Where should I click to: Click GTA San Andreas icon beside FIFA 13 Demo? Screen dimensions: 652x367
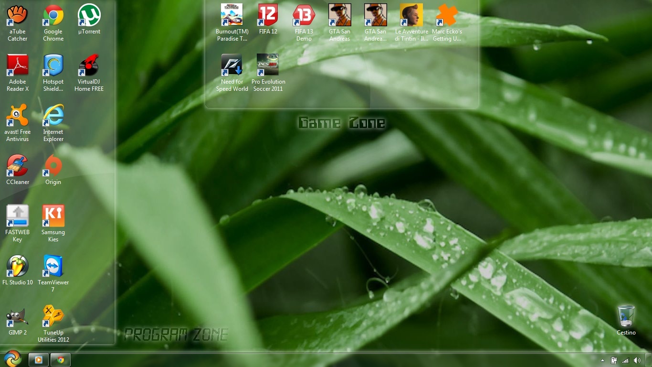pyautogui.click(x=340, y=23)
